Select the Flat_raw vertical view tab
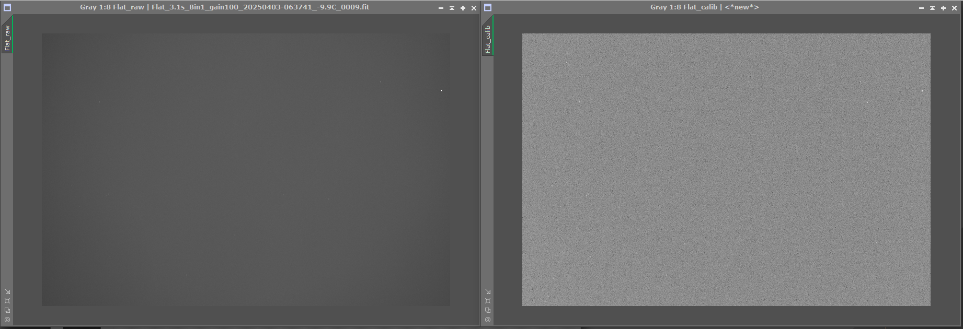 [7, 38]
